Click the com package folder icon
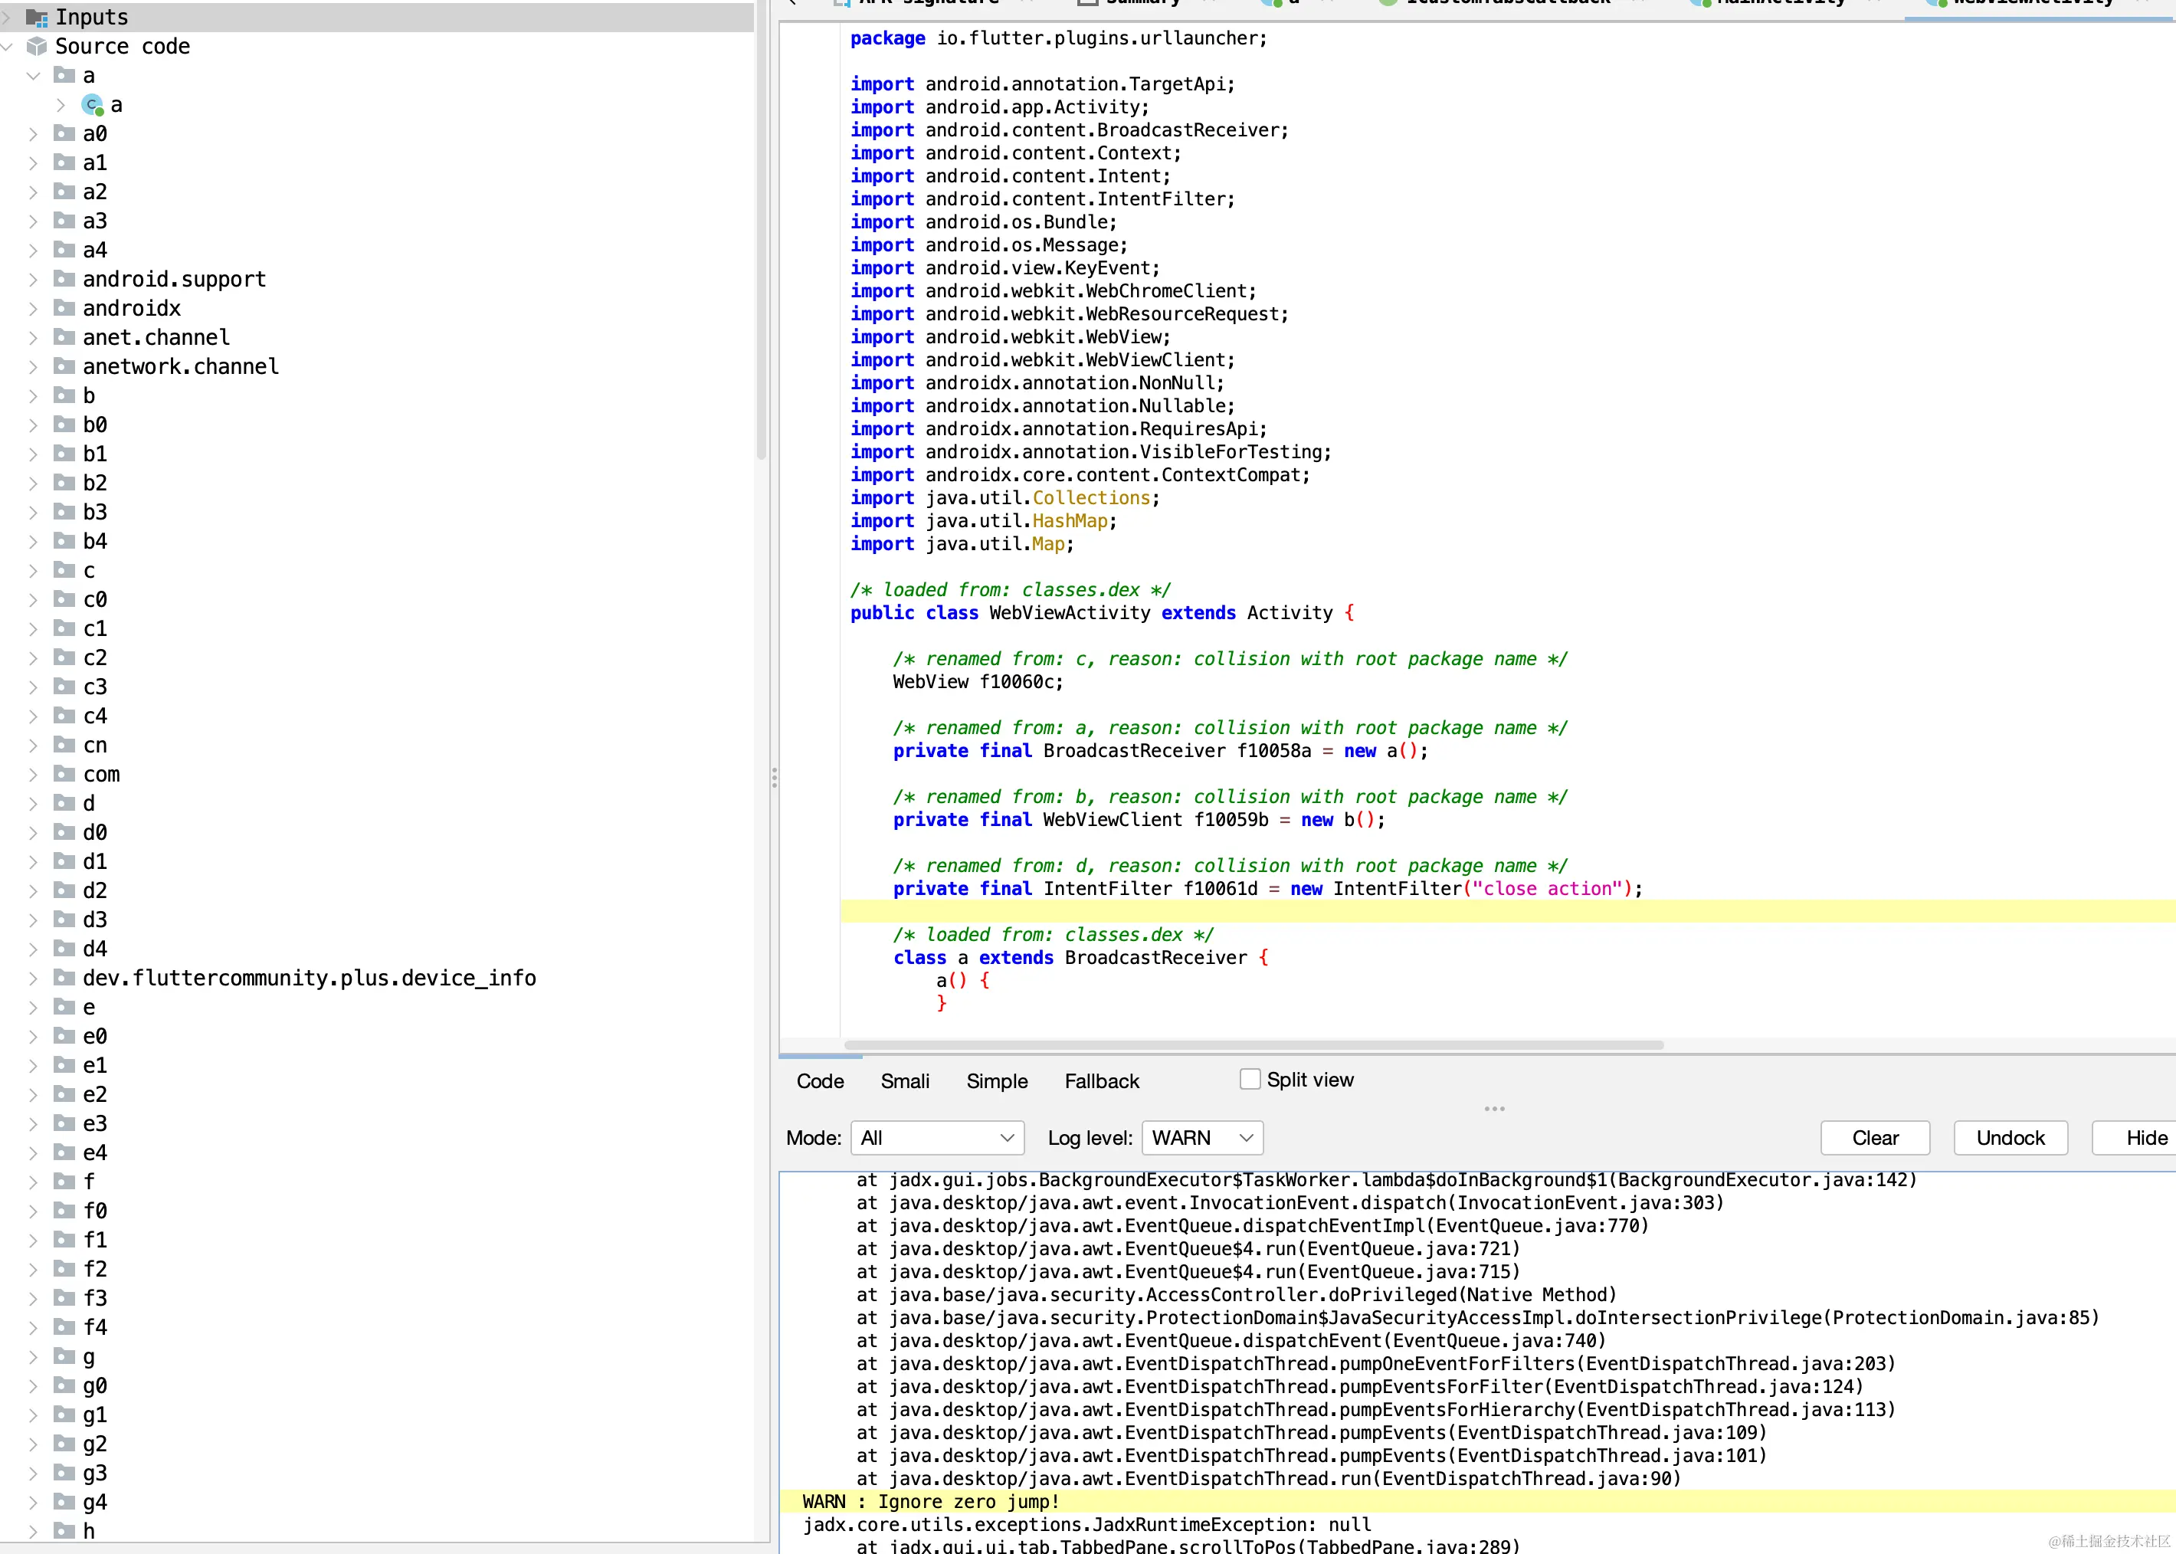This screenshot has width=2176, height=1554. click(64, 773)
